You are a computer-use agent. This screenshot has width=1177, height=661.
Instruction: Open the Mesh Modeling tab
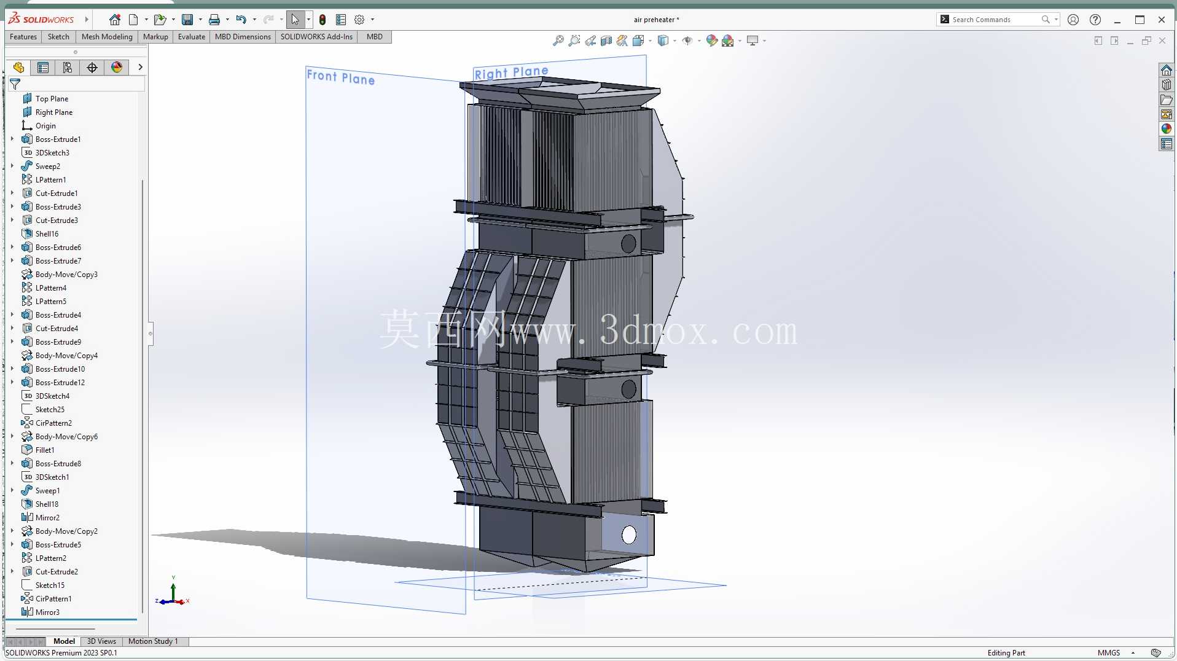click(107, 37)
